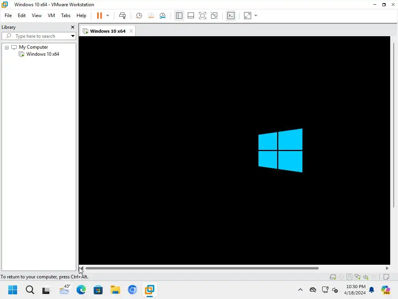Open the Edit menu
398x299 pixels.
22,16
